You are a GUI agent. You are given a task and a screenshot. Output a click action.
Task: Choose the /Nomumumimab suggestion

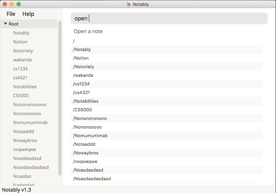tap(166, 136)
